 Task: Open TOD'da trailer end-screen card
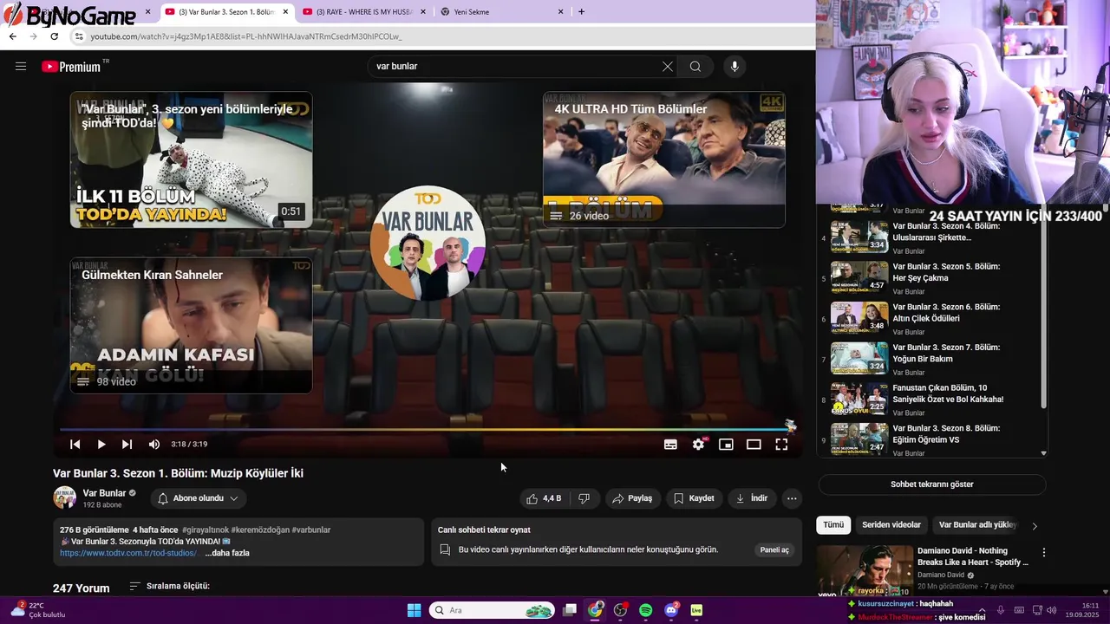191,160
